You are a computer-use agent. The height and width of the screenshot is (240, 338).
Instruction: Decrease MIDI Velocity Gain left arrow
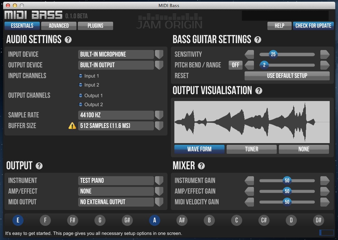point(249,202)
